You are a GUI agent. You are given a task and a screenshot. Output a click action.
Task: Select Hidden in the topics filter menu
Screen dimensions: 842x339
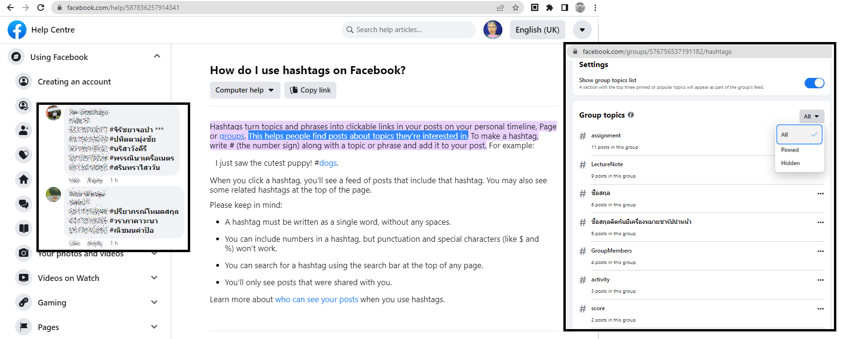click(790, 163)
